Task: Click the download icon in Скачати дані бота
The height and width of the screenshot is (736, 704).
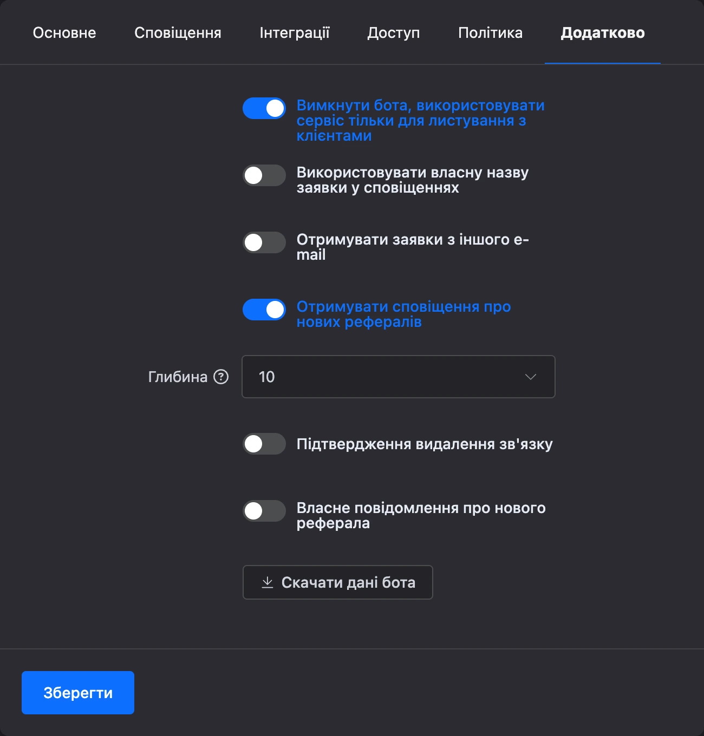Action: pos(268,582)
